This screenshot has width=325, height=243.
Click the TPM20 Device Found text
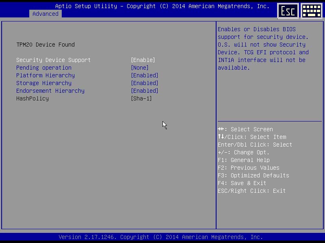[x=45, y=45]
